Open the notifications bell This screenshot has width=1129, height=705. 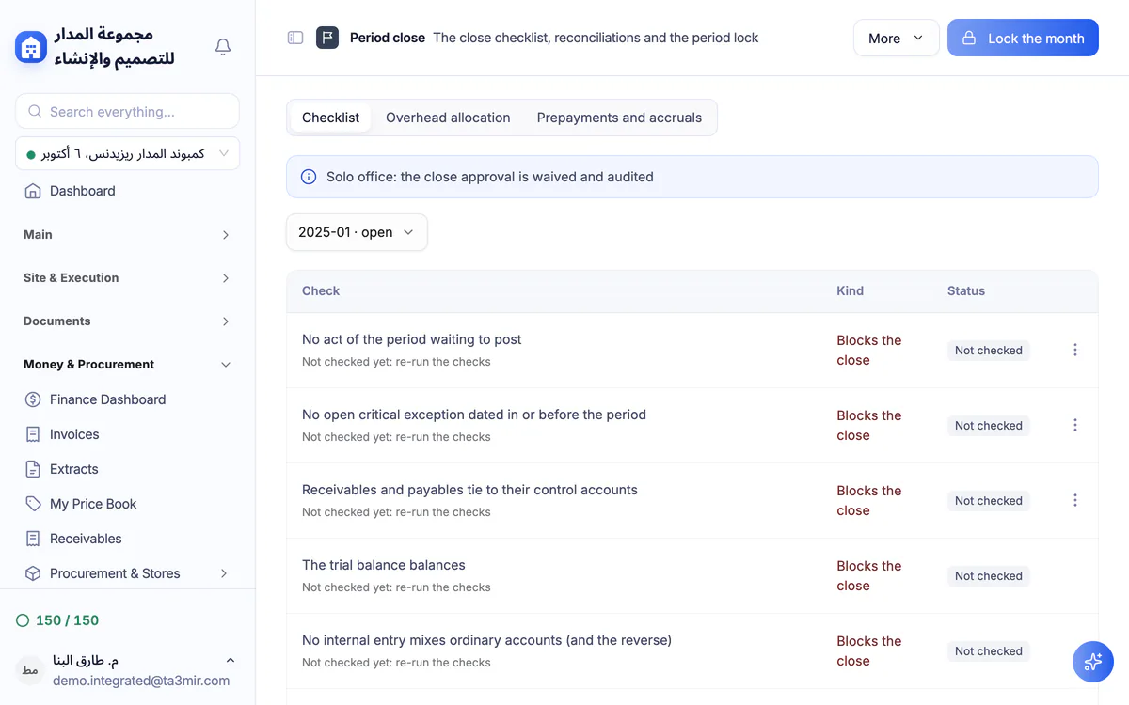click(x=223, y=47)
